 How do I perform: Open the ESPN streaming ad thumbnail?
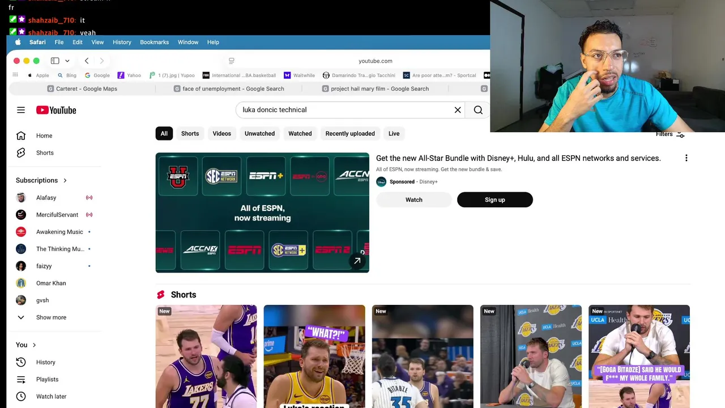pyautogui.click(x=262, y=212)
